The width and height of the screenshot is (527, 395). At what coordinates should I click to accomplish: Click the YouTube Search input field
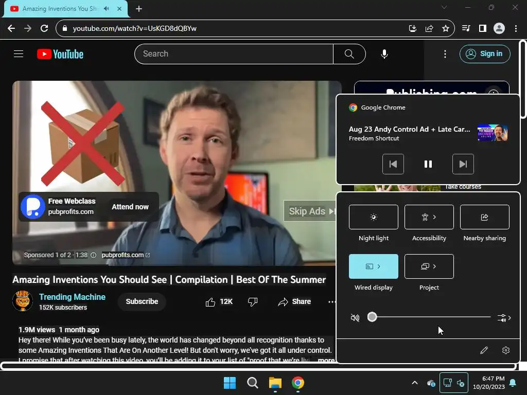234,53
